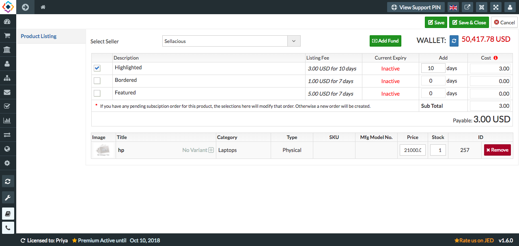Click the refresh sync icon in sidebar
The image size is (519, 246).
click(8, 181)
